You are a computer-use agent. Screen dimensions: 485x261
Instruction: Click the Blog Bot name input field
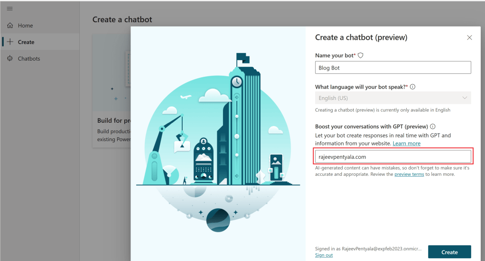pyautogui.click(x=392, y=68)
